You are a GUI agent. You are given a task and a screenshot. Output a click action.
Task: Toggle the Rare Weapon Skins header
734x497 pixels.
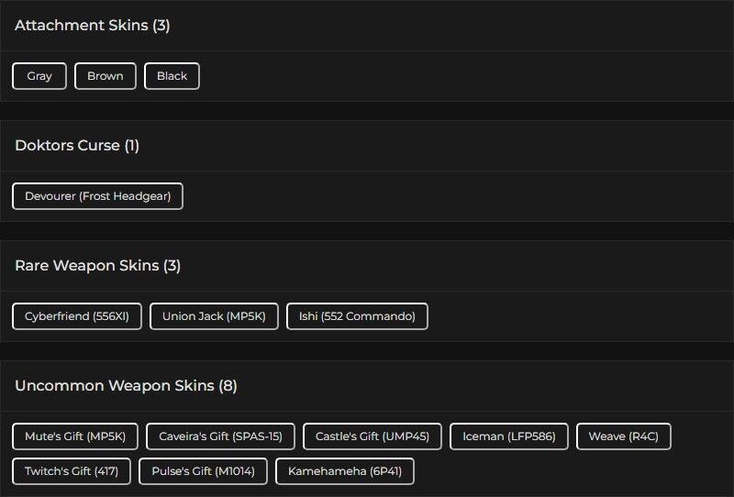tap(97, 266)
